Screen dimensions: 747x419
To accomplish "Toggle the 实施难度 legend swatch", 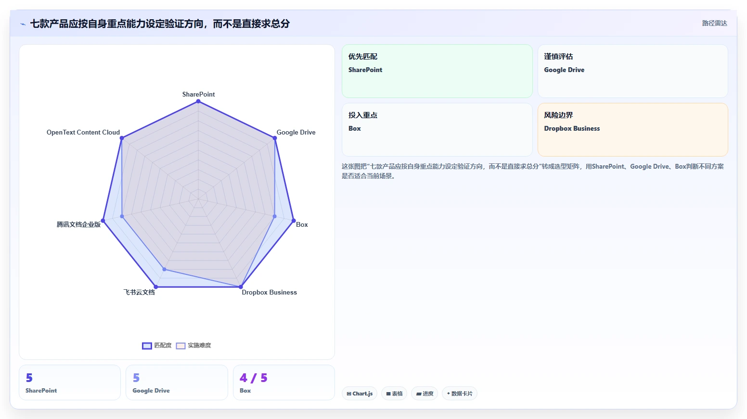I will point(180,345).
